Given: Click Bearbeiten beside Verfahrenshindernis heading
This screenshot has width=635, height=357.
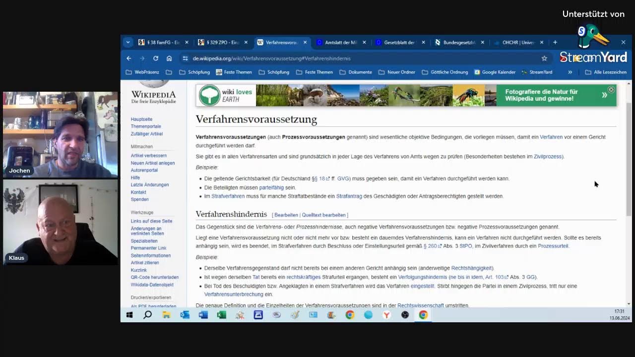Looking at the screenshot, I should [x=286, y=215].
